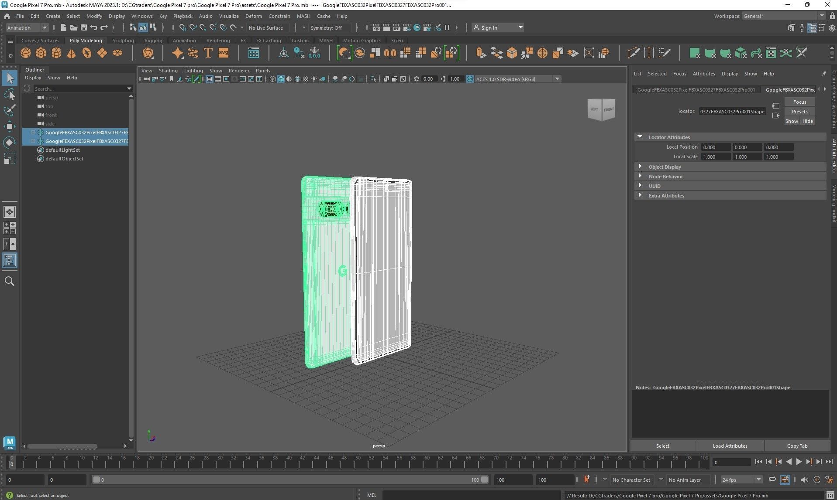837x500 pixels.
Task: Toggle wireframe on shaded in the viewport
Action: [297, 79]
